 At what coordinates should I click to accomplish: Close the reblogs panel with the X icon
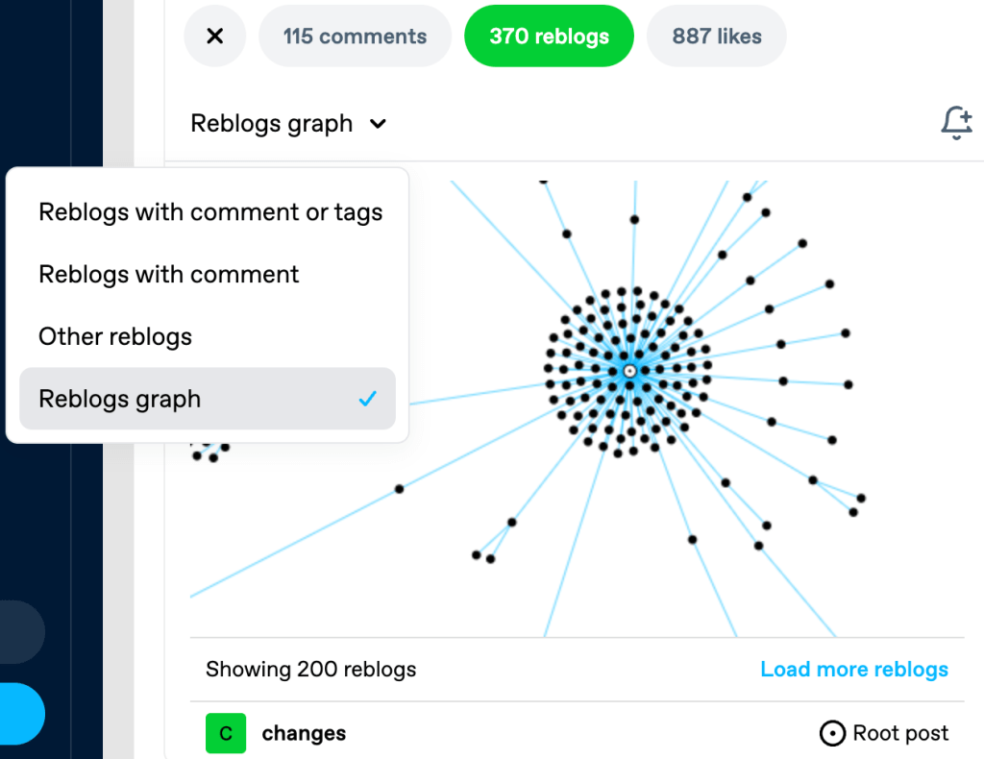click(214, 36)
